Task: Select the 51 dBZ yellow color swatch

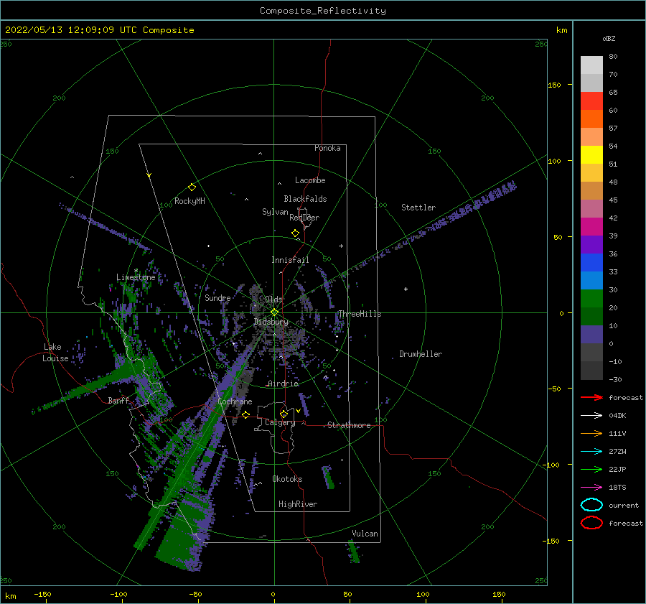Action: [x=591, y=155]
